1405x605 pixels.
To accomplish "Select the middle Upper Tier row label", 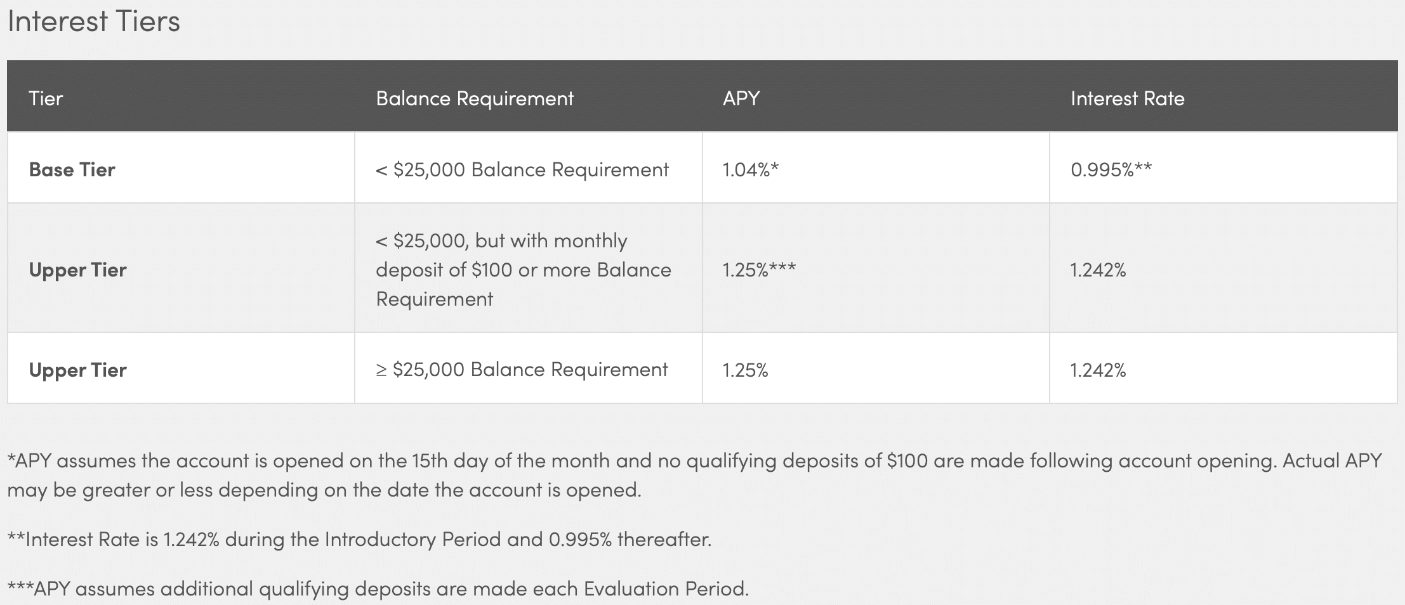I will (x=78, y=270).
